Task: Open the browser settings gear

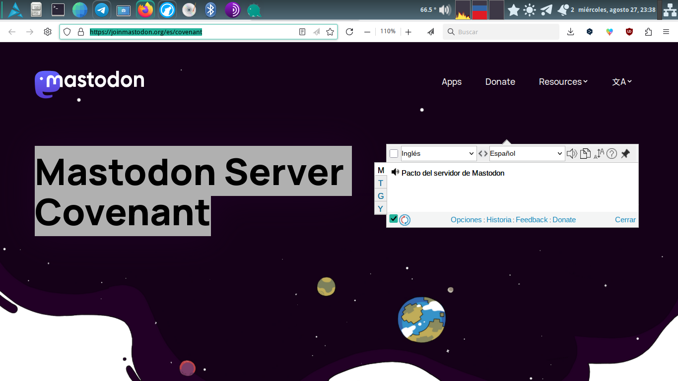Action: (48, 32)
